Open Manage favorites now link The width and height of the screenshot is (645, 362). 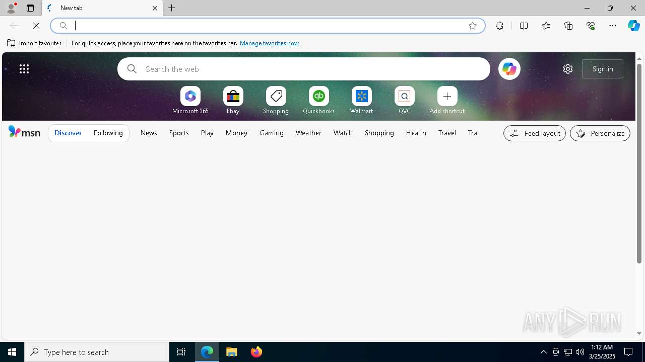click(x=269, y=43)
